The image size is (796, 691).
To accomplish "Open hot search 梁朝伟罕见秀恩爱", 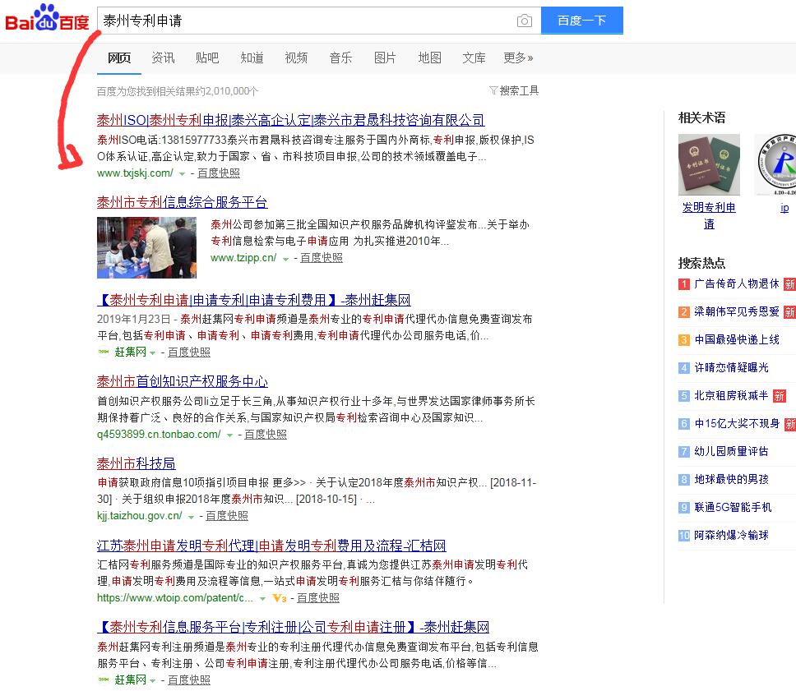I will coord(737,312).
